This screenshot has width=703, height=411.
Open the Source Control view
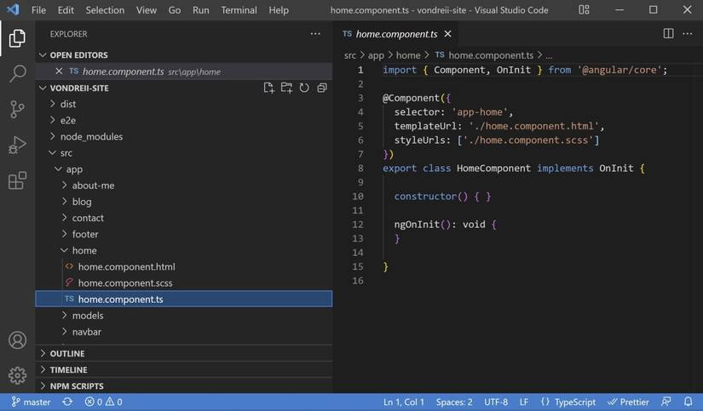coord(17,109)
